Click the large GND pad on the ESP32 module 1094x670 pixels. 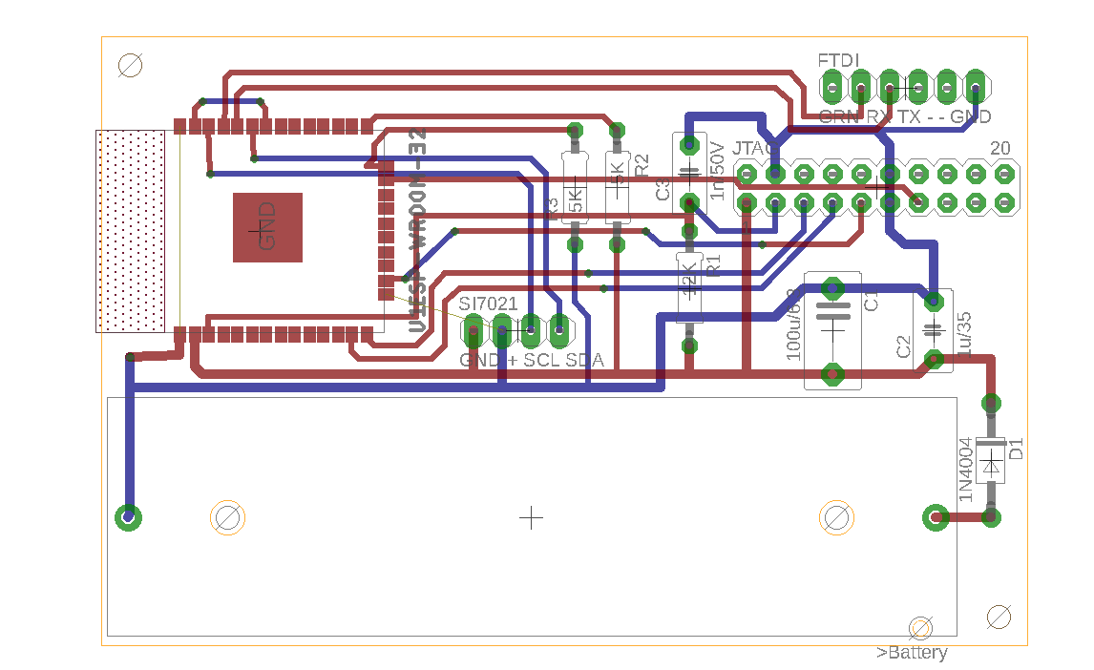267,227
